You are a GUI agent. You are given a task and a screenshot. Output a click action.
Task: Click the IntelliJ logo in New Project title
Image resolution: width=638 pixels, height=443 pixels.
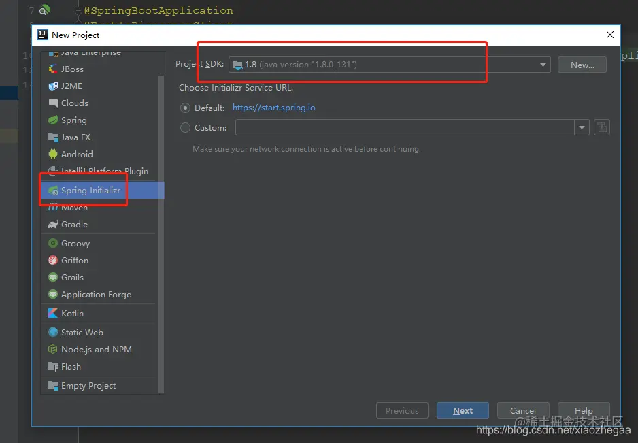pyautogui.click(x=42, y=35)
